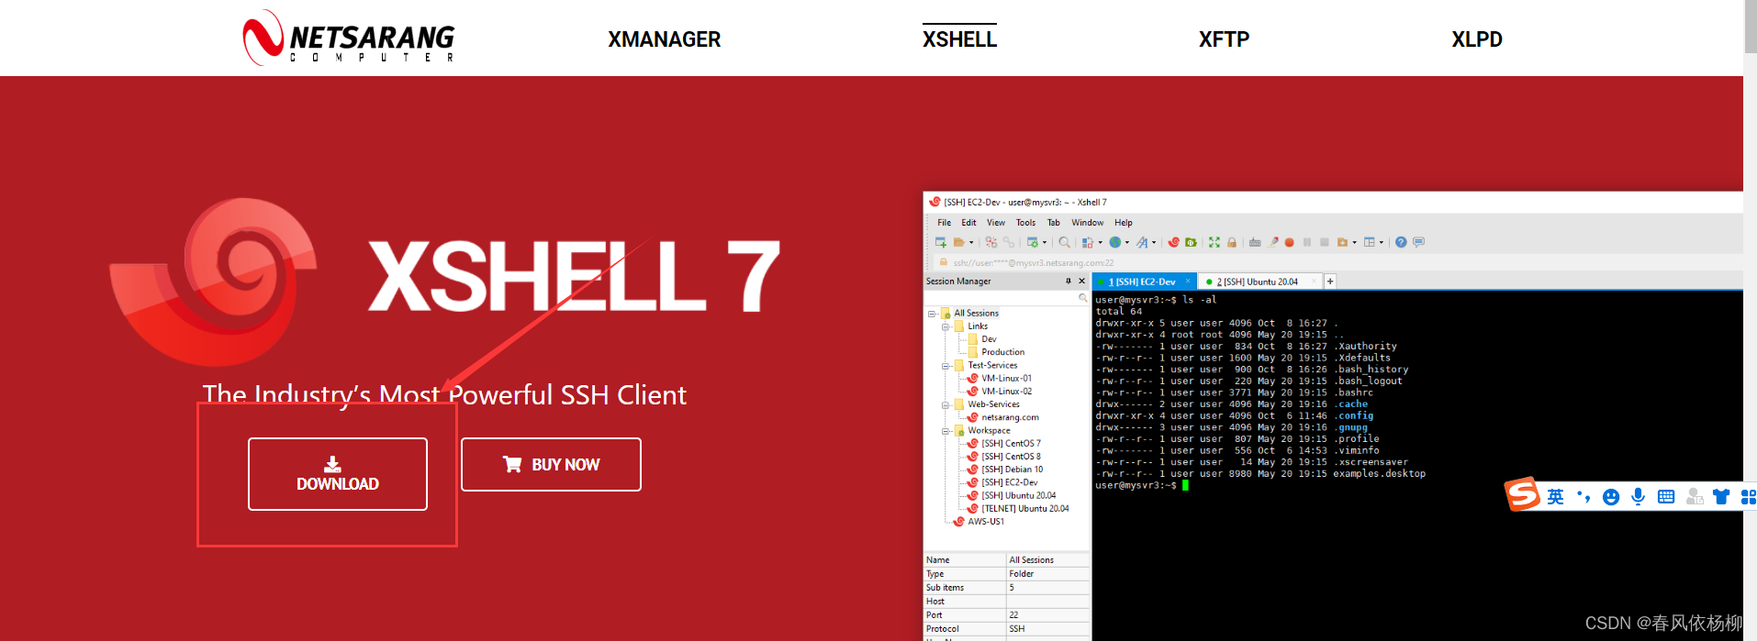Open the XMANAGER product page
The width and height of the screenshot is (1757, 641).
pyautogui.click(x=664, y=39)
